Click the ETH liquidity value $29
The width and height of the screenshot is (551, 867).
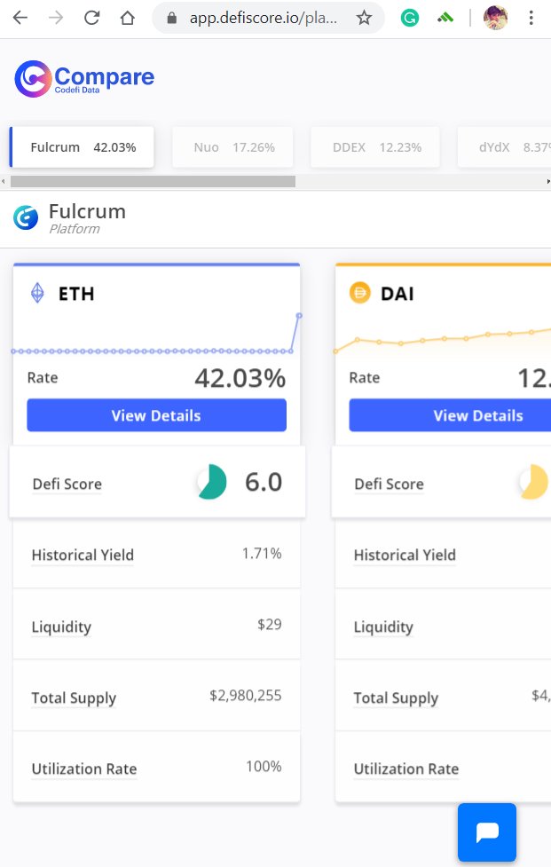(x=269, y=624)
